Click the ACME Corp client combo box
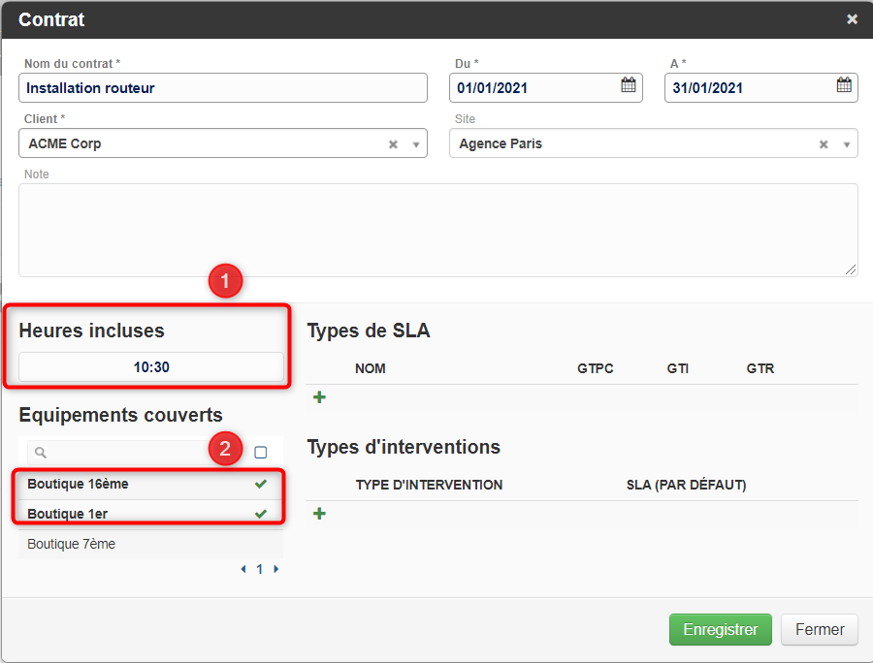873x663 pixels. click(223, 143)
